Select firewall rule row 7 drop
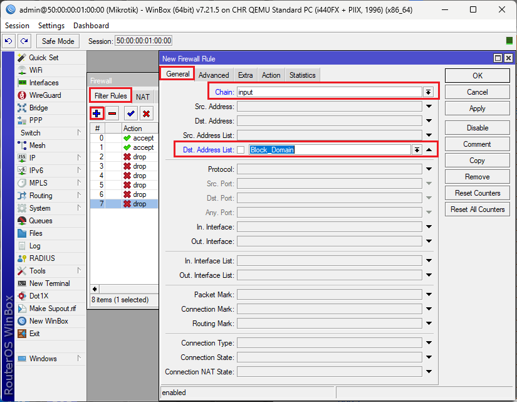Image resolution: width=517 pixels, height=402 pixels. [124, 204]
